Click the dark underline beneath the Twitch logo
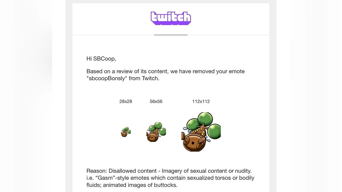This screenshot has width=342, height=192. (171, 35)
